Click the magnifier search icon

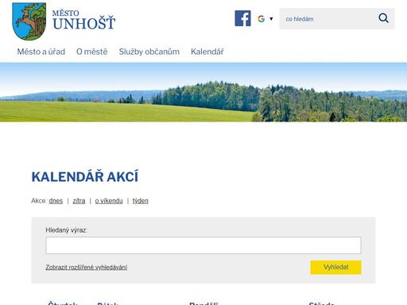(x=383, y=18)
